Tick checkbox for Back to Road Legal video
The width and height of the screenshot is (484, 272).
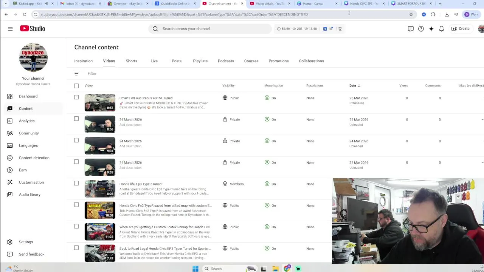[x=76, y=248]
